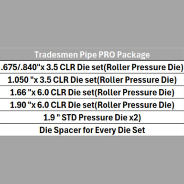The height and width of the screenshot is (184, 184).
Task: Select the 1.90" x 6.0 CLR Die set row
Action: [92, 105]
